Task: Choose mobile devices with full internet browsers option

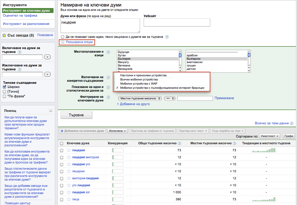Action: [162, 88]
